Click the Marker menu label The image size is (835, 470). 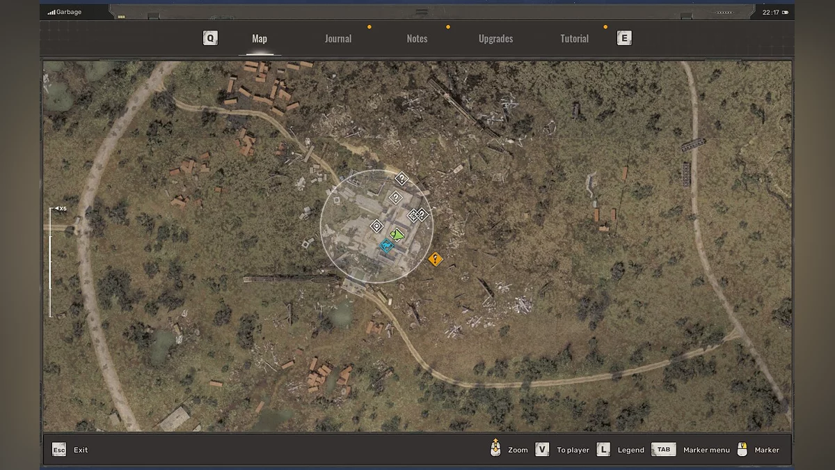click(706, 451)
